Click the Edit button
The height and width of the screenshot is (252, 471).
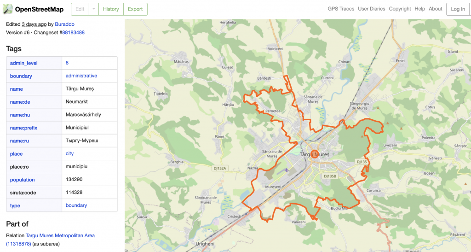tap(80, 9)
